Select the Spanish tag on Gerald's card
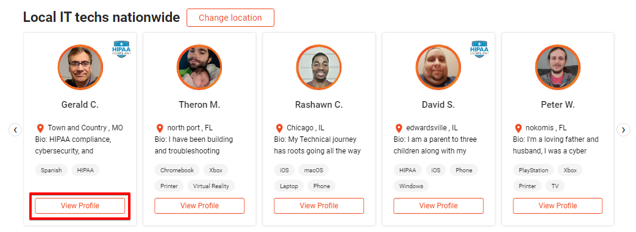Screen dimensions: 636x232 [51, 170]
